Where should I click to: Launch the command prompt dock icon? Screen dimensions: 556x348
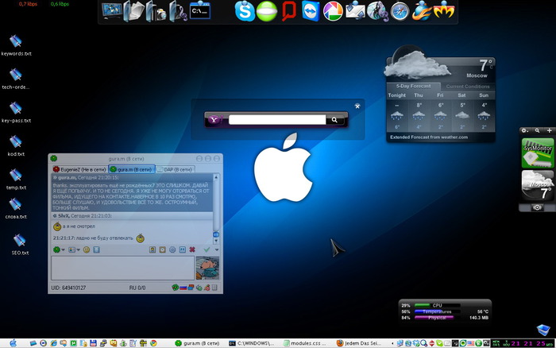(200, 10)
